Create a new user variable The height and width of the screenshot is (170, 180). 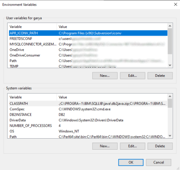tap(105, 76)
